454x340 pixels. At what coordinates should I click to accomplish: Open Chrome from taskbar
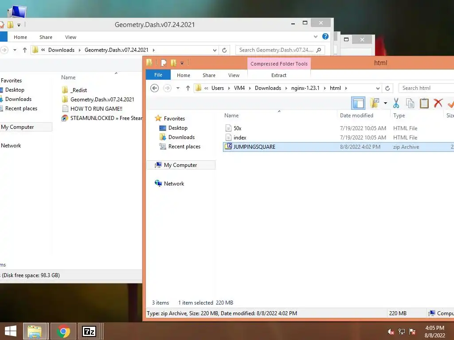pyautogui.click(x=63, y=331)
